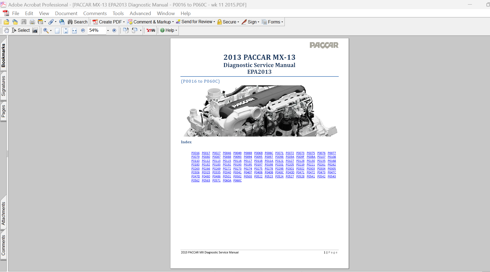This screenshot has width=490, height=272.
Task: Select the Hand tool
Action: point(6,30)
